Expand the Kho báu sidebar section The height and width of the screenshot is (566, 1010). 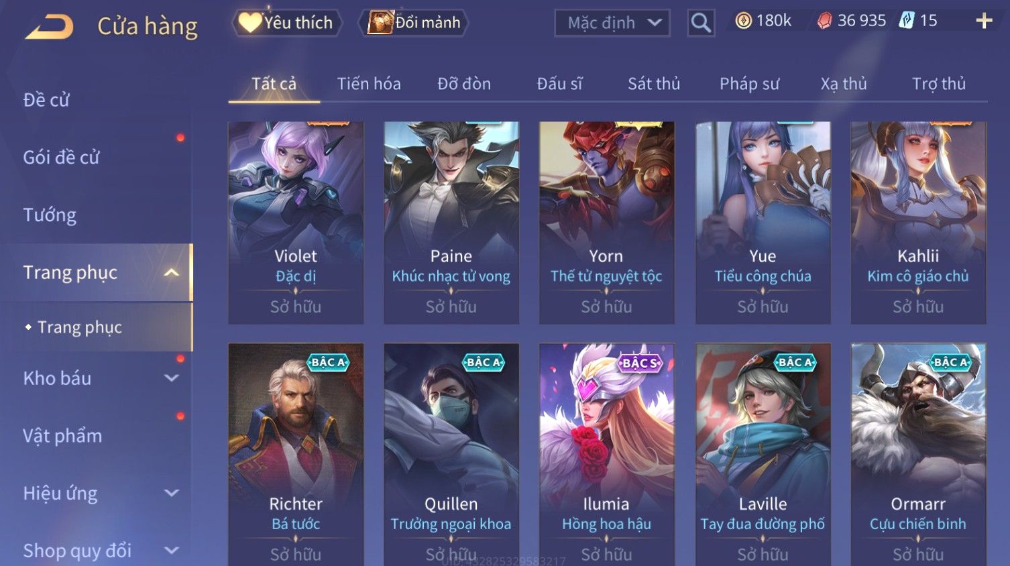pyautogui.click(x=172, y=378)
